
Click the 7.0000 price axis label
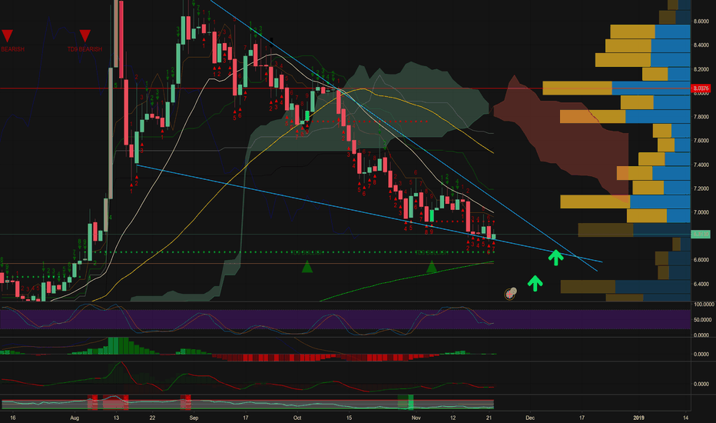coord(701,212)
